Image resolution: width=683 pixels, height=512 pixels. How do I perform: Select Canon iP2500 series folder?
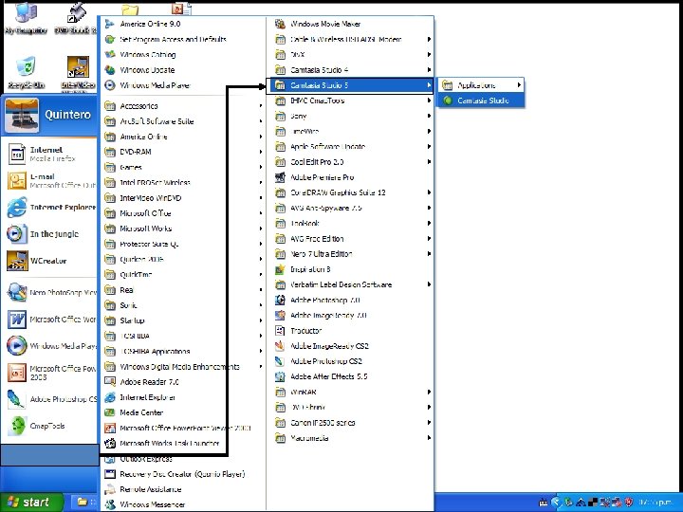(353, 423)
